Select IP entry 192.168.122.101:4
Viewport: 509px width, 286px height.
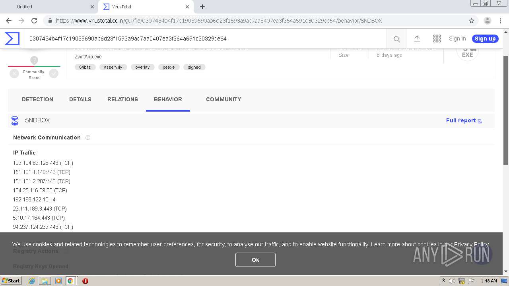(34, 199)
